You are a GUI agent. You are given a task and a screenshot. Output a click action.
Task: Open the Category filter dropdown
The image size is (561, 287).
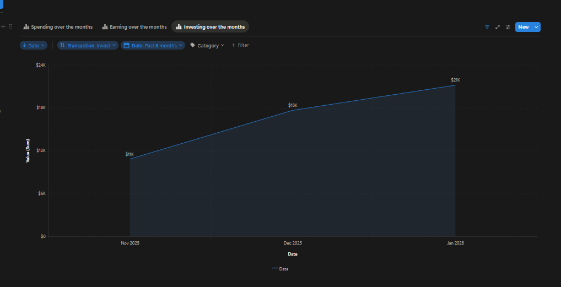[x=208, y=46]
